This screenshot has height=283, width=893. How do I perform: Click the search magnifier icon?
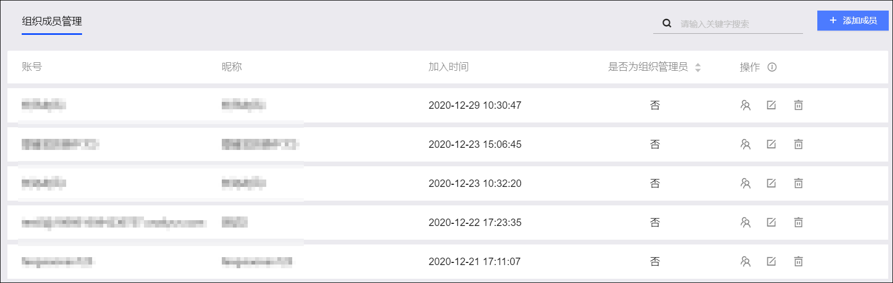(x=667, y=23)
